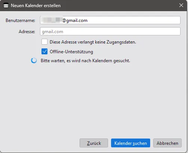Click the 'Diese Adresse verlangt keine Zugangsdaten' label text

click(x=93, y=42)
